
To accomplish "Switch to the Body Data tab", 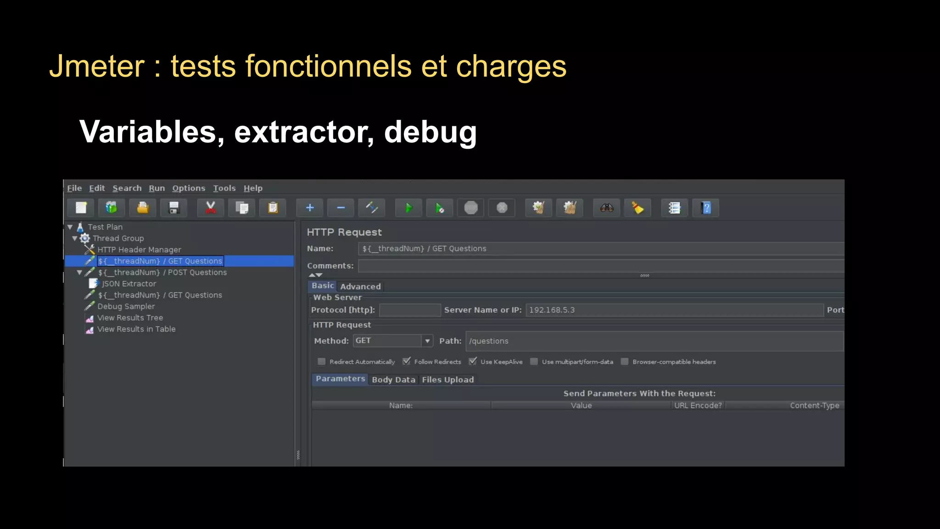I will coord(393,380).
